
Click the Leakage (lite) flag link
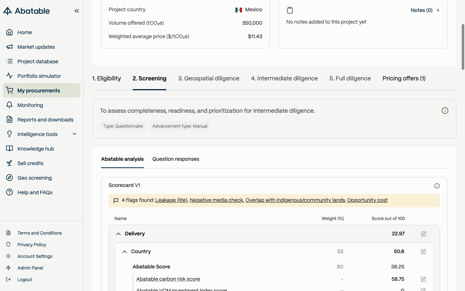(x=171, y=200)
